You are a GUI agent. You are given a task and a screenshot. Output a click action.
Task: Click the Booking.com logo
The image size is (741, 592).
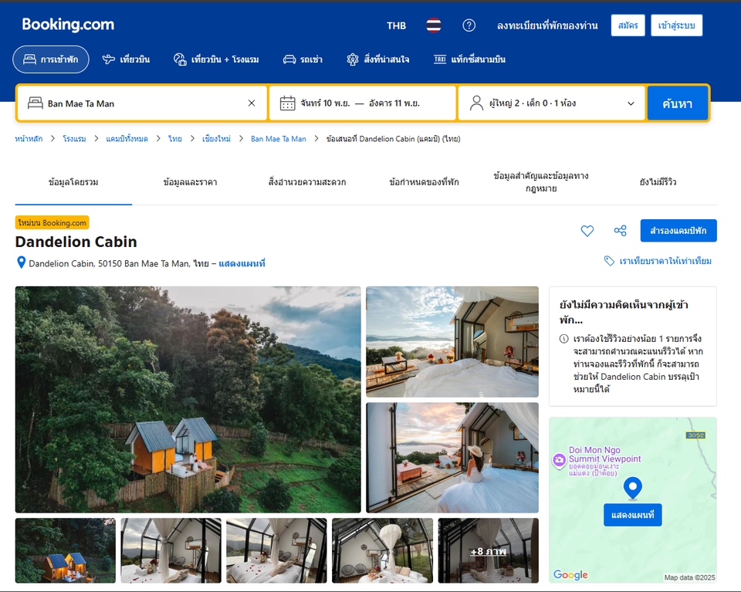coord(68,25)
